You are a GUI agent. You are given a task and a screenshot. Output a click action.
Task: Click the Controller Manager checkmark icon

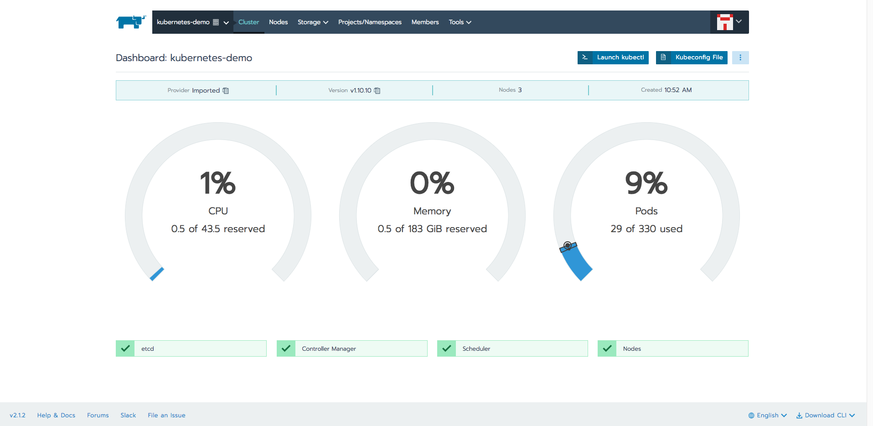coord(286,348)
